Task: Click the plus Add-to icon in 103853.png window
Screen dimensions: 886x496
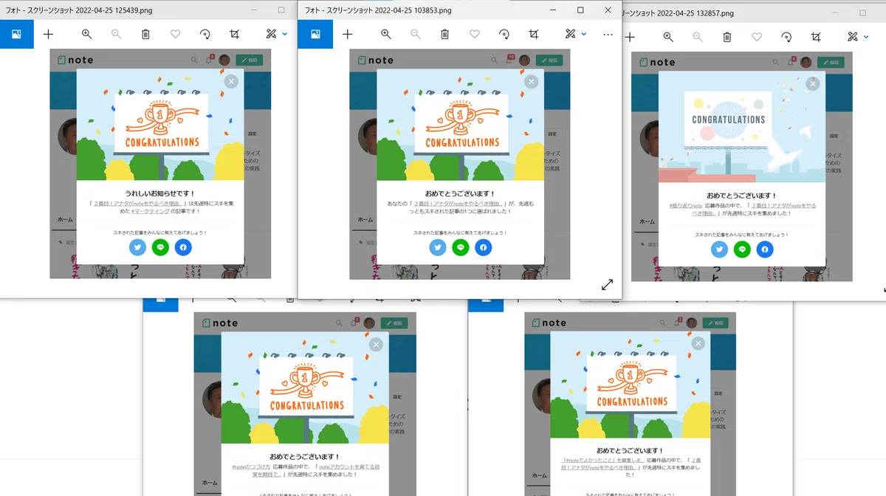Action: pyautogui.click(x=348, y=34)
